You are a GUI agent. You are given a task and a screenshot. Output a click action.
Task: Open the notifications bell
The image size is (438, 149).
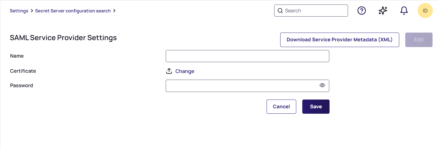[404, 11]
